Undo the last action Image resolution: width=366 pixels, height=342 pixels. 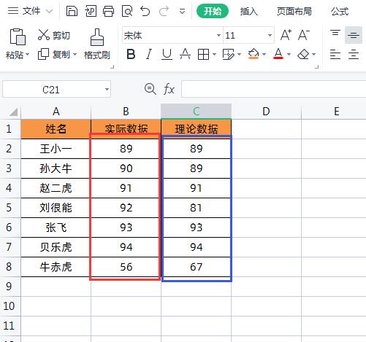(145, 11)
